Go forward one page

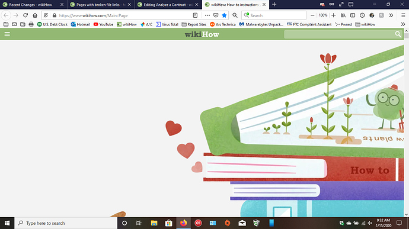click(x=15, y=15)
